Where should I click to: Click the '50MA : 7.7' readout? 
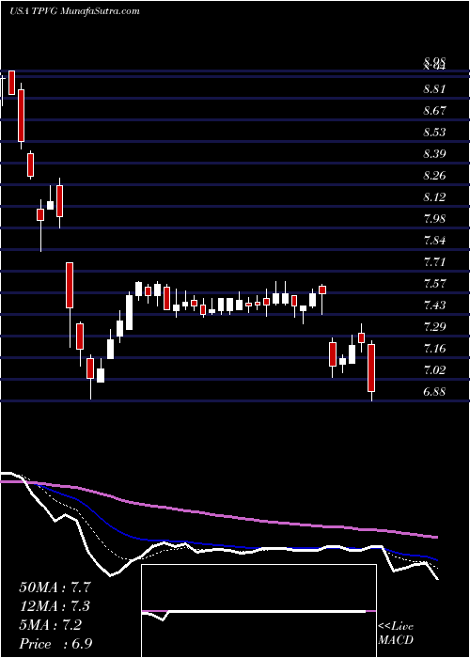click(55, 587)
